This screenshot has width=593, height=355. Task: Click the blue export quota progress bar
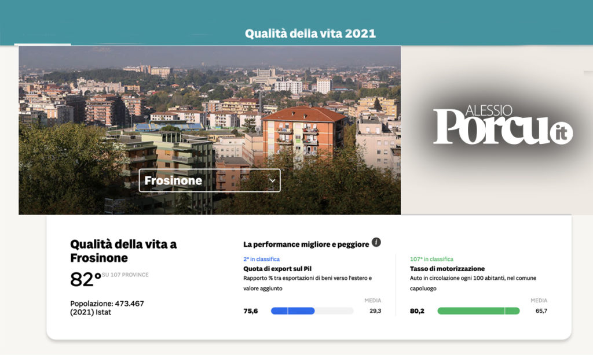[x=293, y=310]
